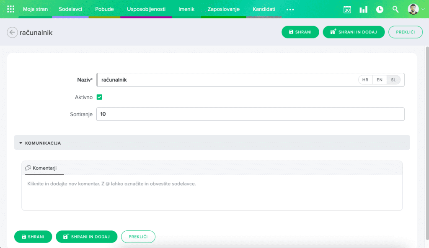Viewport: 429px width, 248px height.
Task: Expand the user menu chevron
Action: tap(423, 9)
